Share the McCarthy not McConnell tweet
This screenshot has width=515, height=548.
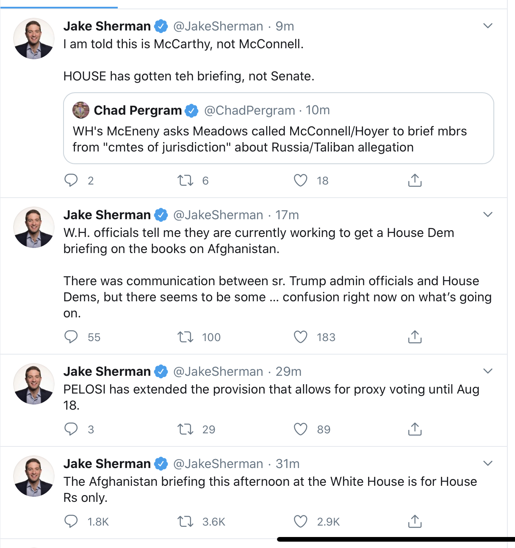[415, 181]
